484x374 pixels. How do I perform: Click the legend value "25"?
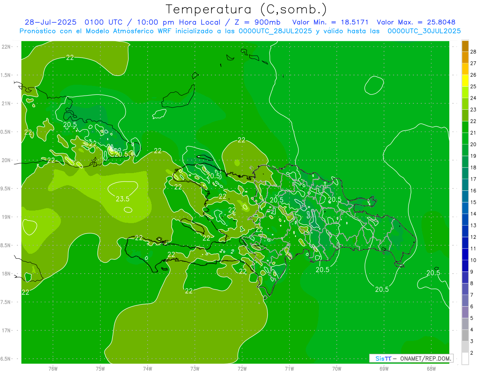(474, 86)
